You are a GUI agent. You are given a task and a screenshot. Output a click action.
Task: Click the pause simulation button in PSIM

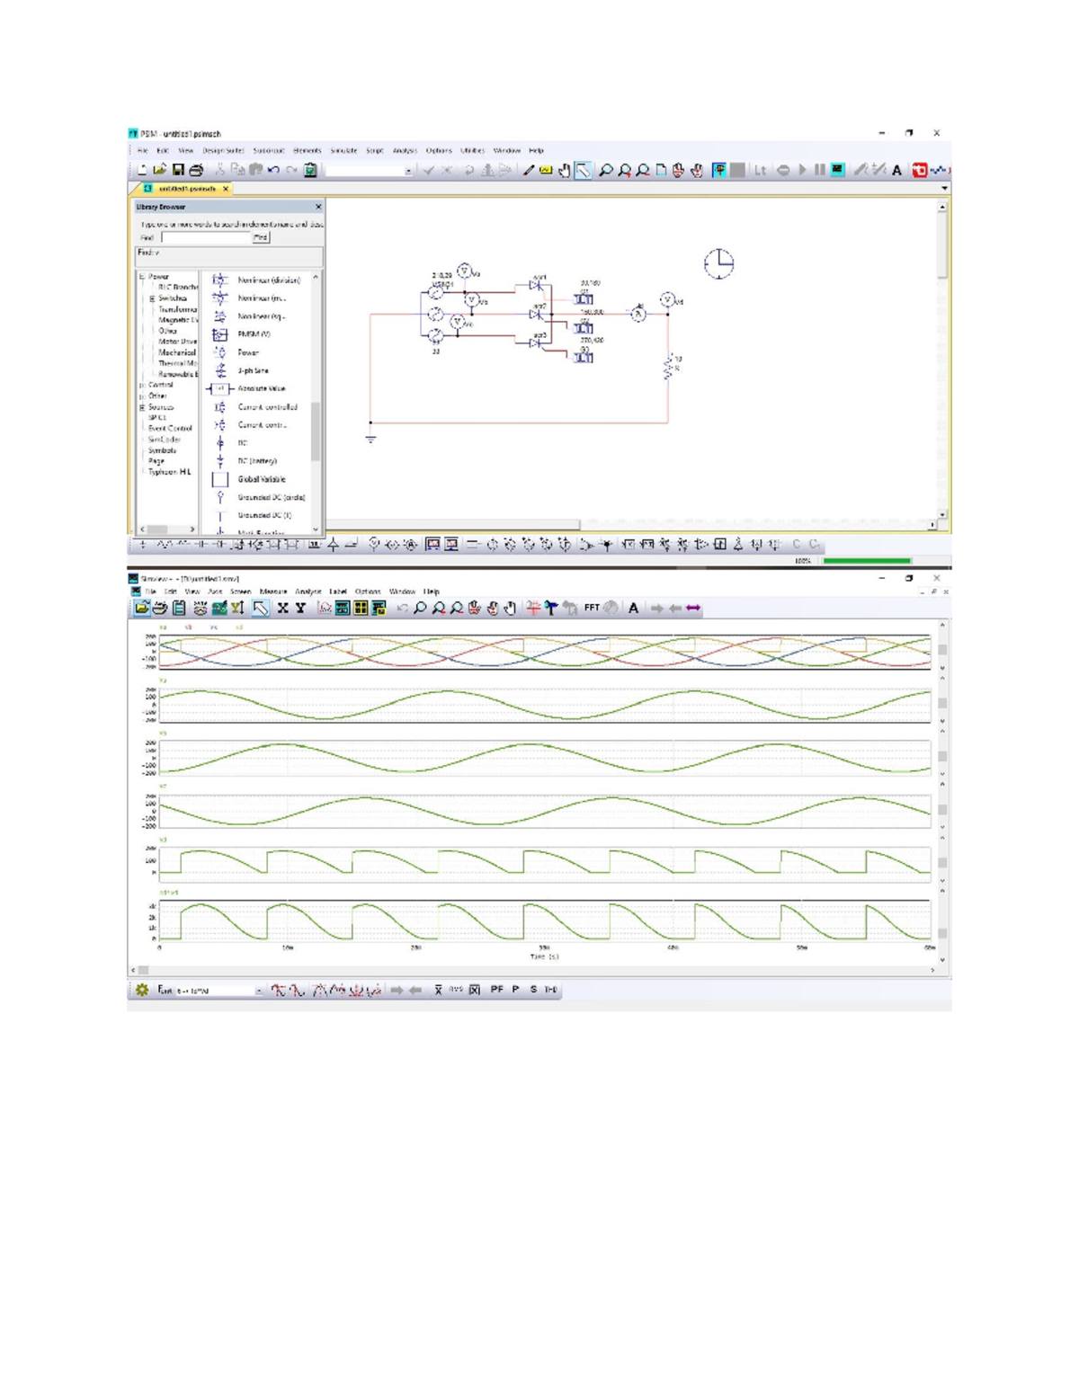[819, 170]
